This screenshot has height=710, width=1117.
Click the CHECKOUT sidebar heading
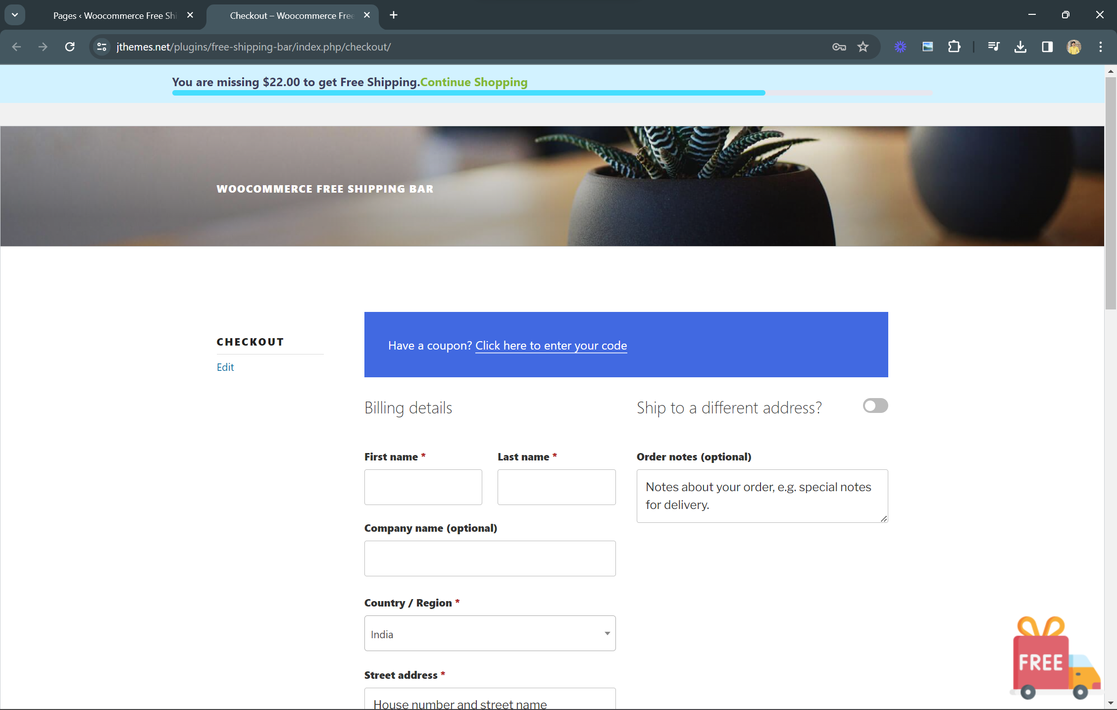coord(250,342)
